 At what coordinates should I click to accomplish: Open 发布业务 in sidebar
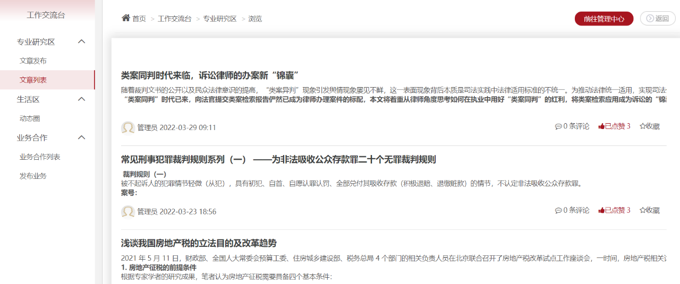click(33, 176)
